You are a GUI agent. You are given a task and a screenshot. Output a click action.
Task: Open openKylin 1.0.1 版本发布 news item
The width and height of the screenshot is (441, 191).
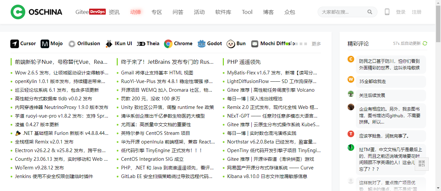click(x=61, y=81)
